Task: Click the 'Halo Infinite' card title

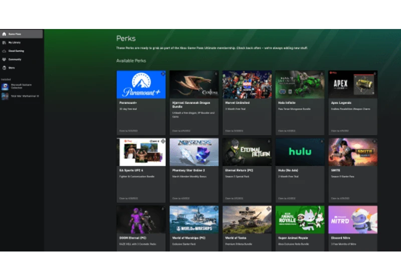Action: point(287,103)
